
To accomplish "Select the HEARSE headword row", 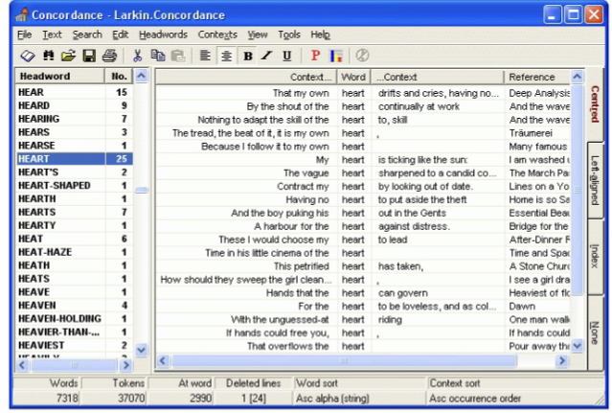I will (x=74, y=146).
